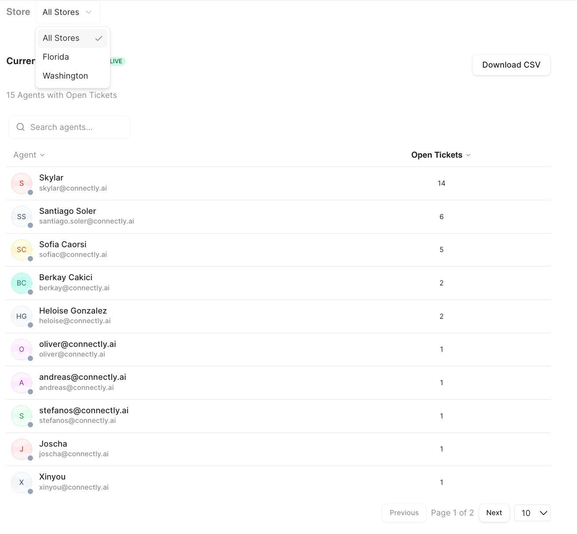577x534 pixels.
Task: Click email berkay@connectly.ai
Action: tap(74, 288)
